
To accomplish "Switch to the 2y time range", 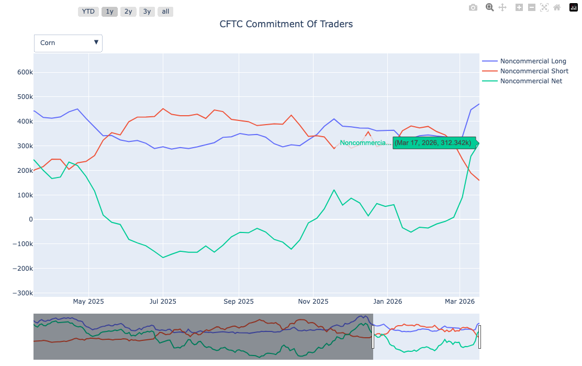I will click(x=128, y=12).
